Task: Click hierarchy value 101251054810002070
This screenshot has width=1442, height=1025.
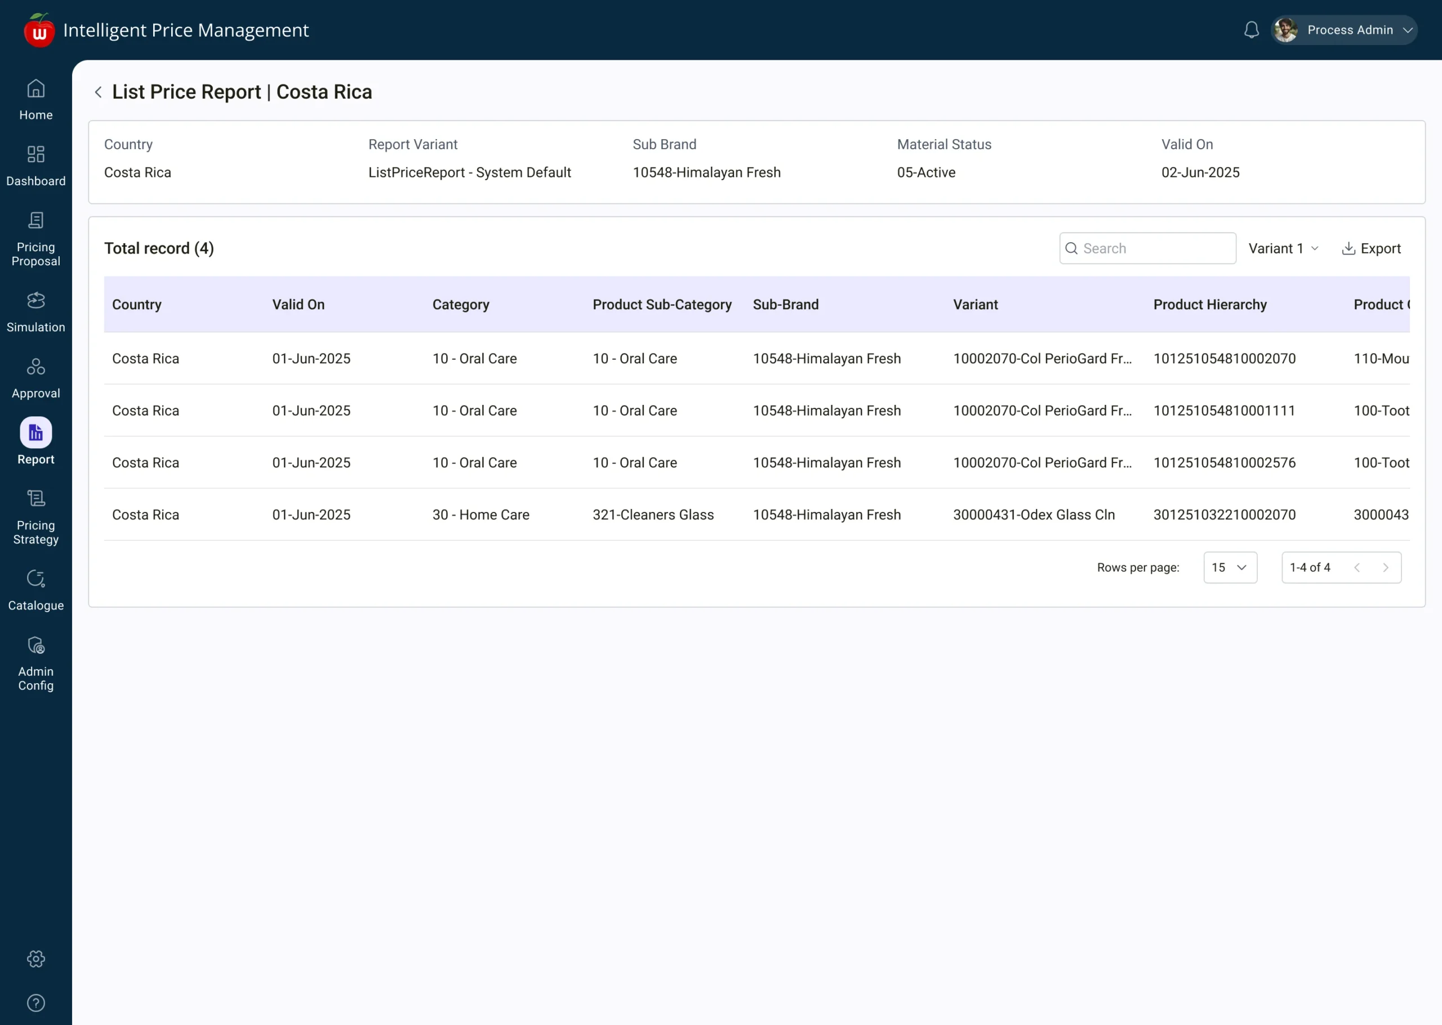Action: point(1224,359)
